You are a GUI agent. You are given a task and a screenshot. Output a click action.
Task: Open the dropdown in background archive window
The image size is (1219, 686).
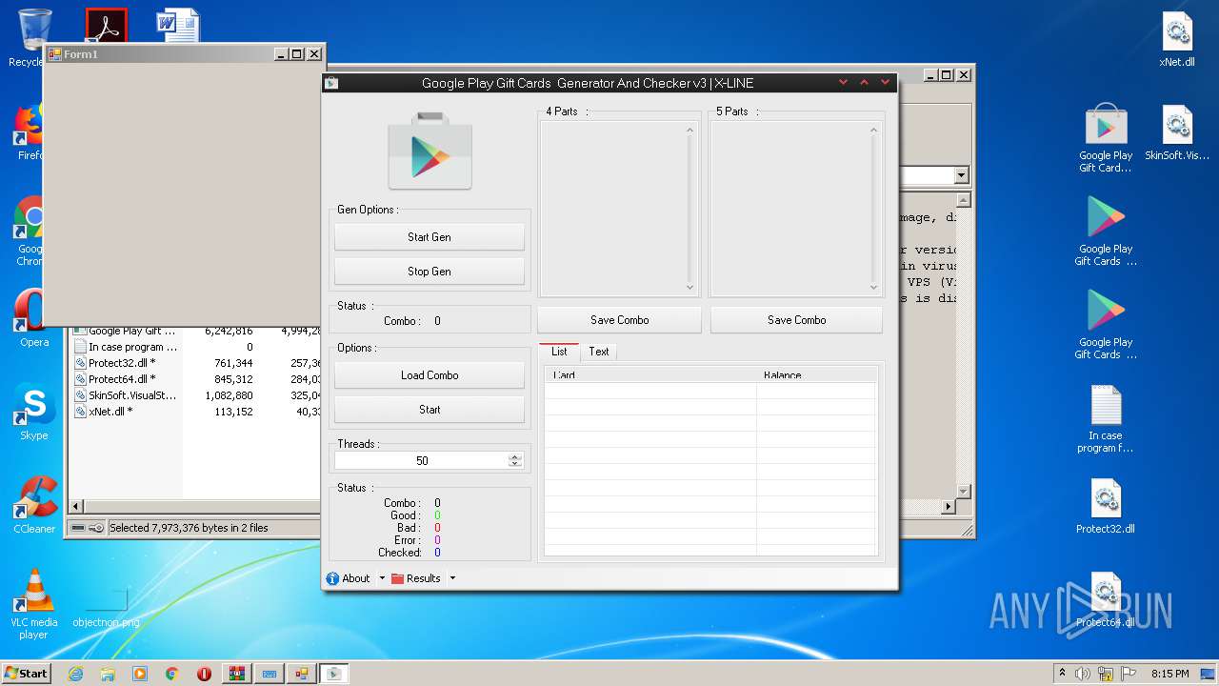click(961, 175)
